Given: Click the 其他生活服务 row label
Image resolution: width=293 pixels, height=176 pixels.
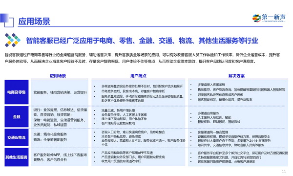Looking at the screenshot, I should [17, 157].
